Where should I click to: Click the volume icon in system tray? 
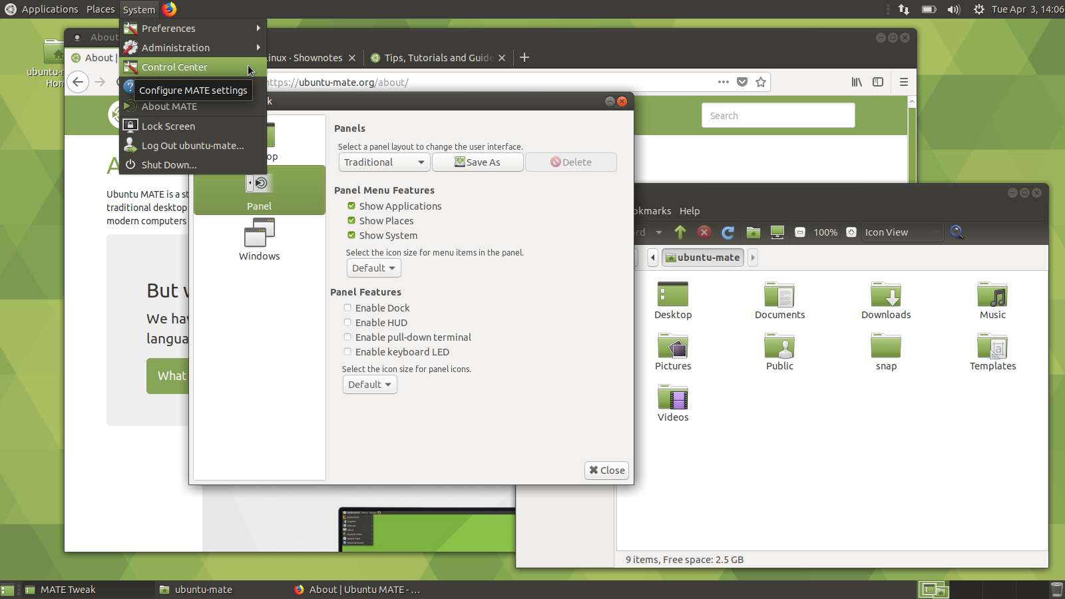click(x=954, y=9)
